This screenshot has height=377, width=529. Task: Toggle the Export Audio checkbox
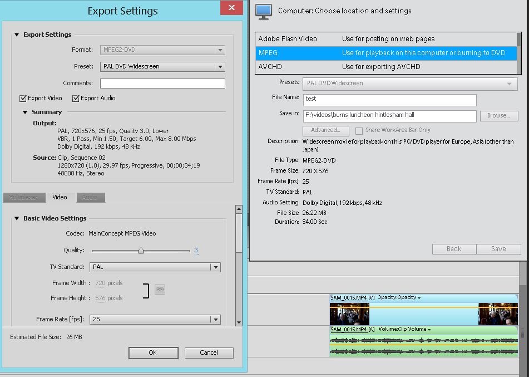coord(76,99)
